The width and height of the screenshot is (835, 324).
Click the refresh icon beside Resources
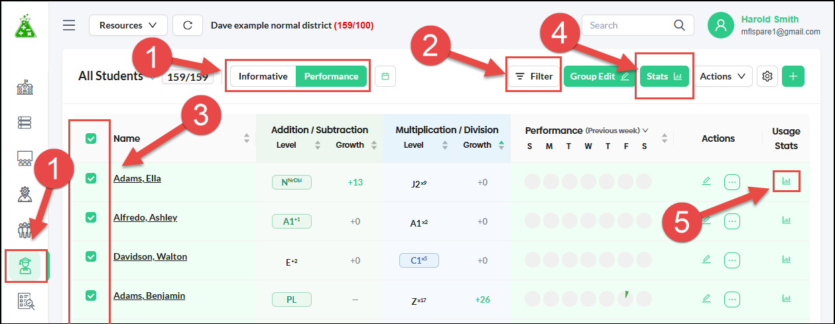[x=188, y=25]
